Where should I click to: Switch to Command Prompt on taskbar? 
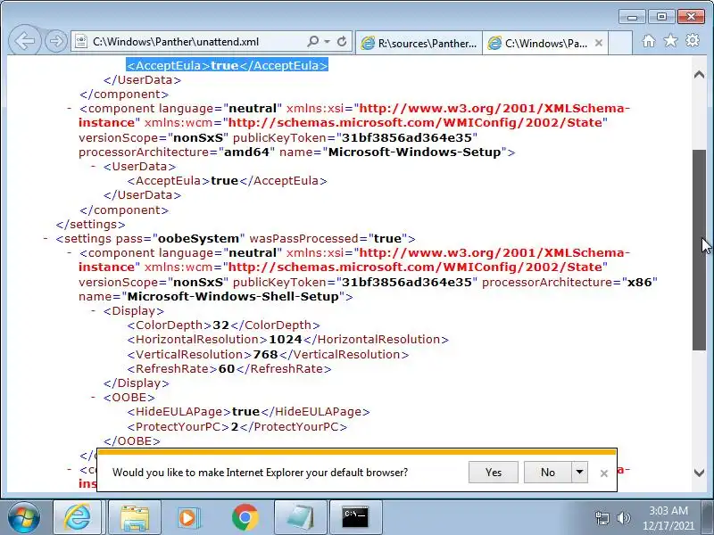coord(355,517)
